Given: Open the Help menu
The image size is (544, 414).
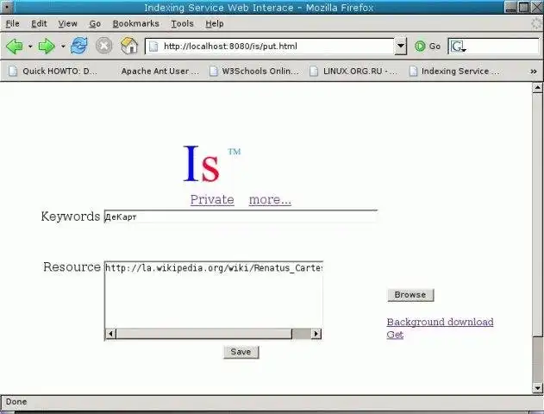Looking at the screenshot, I should 215,23.
